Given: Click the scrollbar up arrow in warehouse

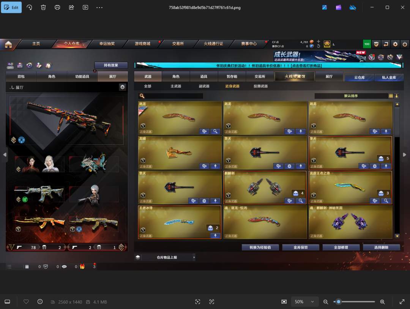Looking at the screenshot, I should click(397, 104).
